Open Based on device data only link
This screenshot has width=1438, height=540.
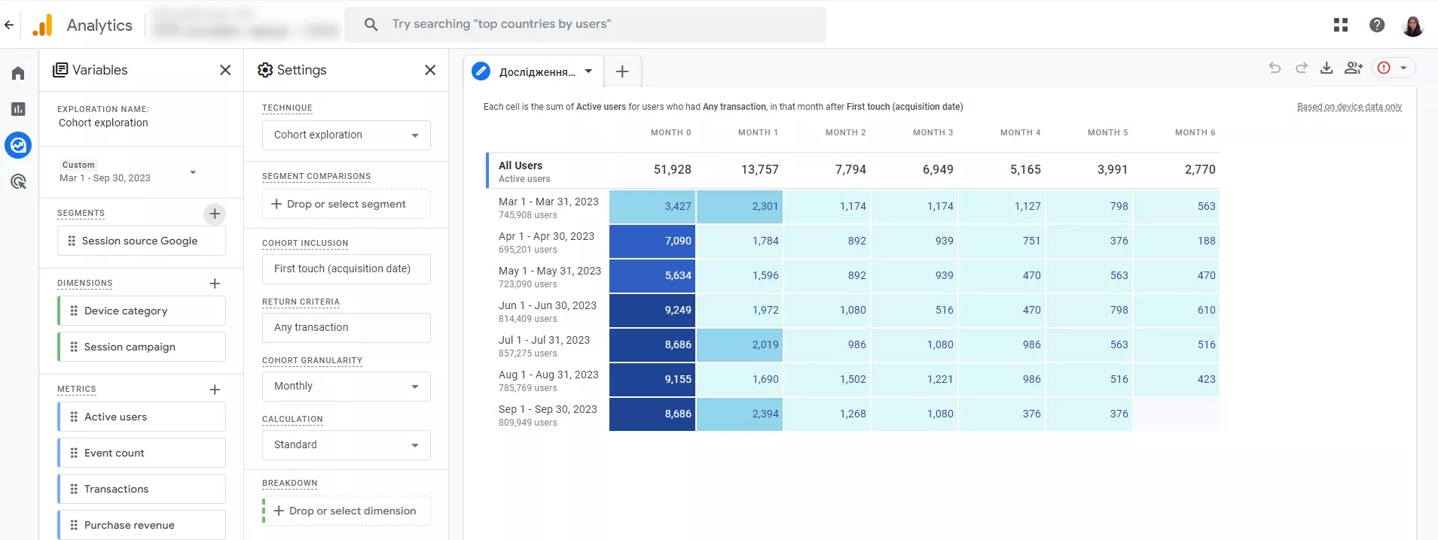1349,107
